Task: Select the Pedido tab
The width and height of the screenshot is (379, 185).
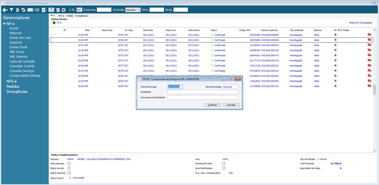Action: 70,16
